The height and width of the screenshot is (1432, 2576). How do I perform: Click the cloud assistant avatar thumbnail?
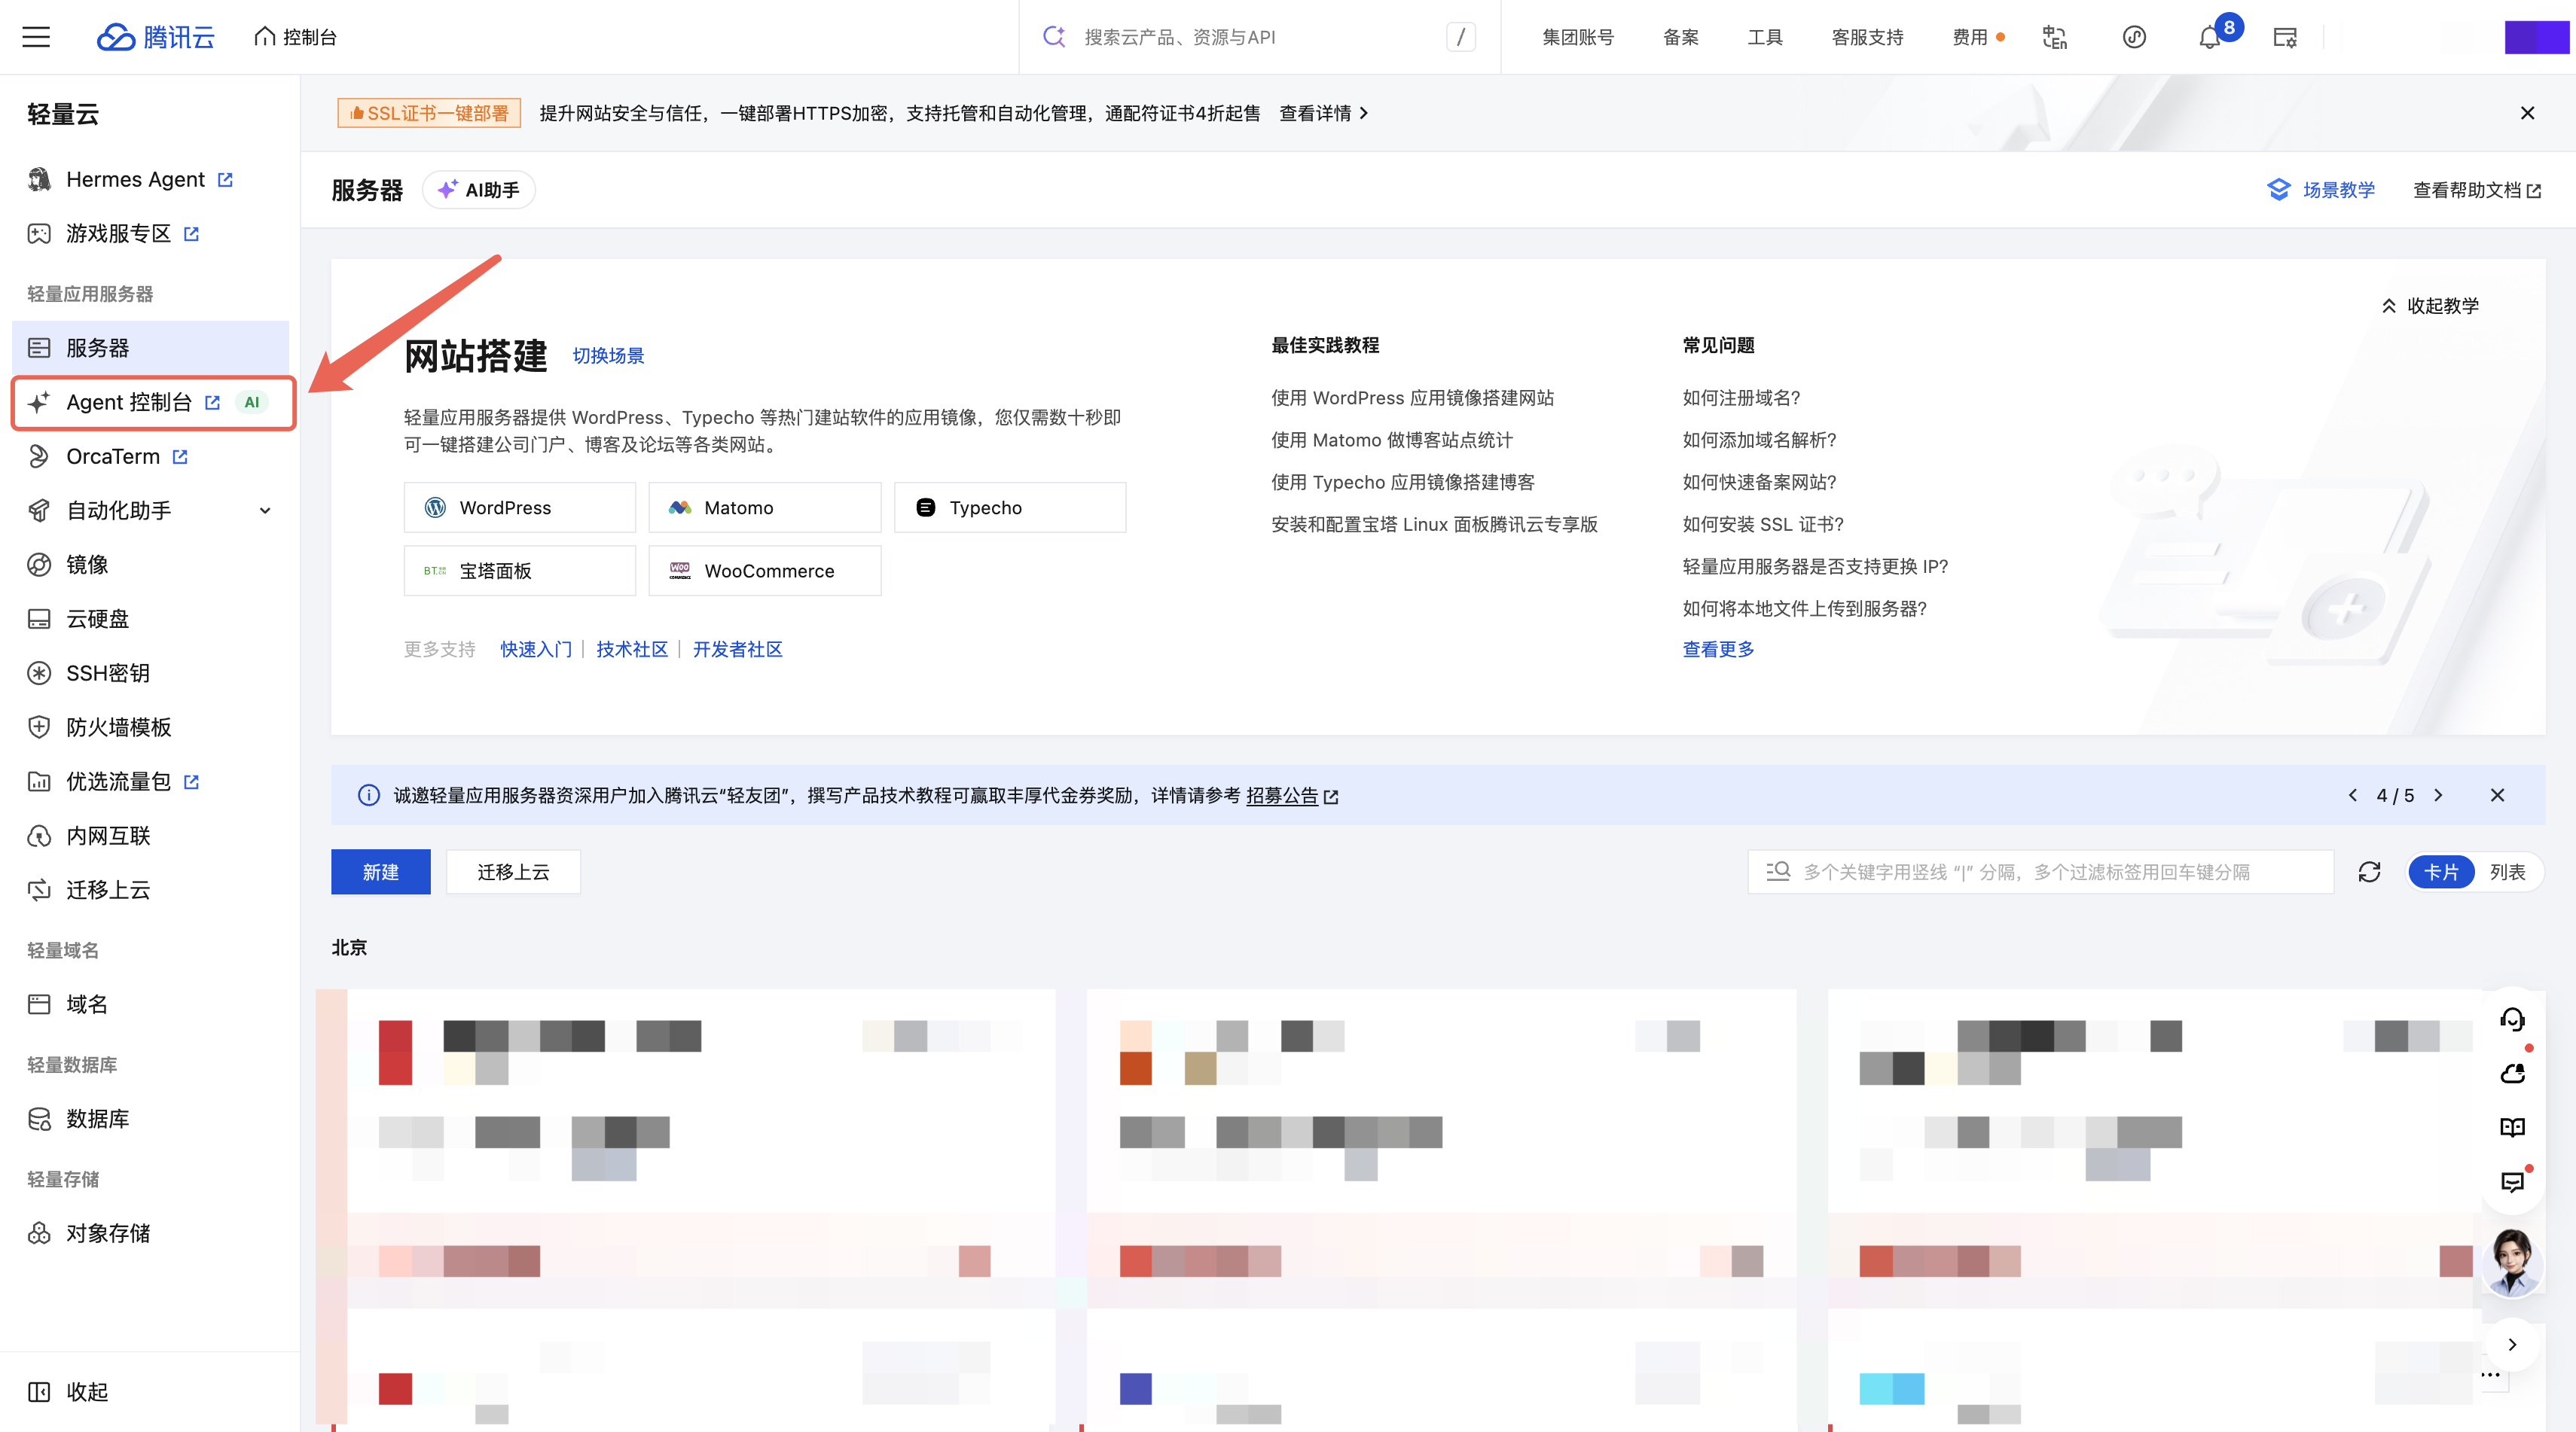(x=2512, y=1261)
